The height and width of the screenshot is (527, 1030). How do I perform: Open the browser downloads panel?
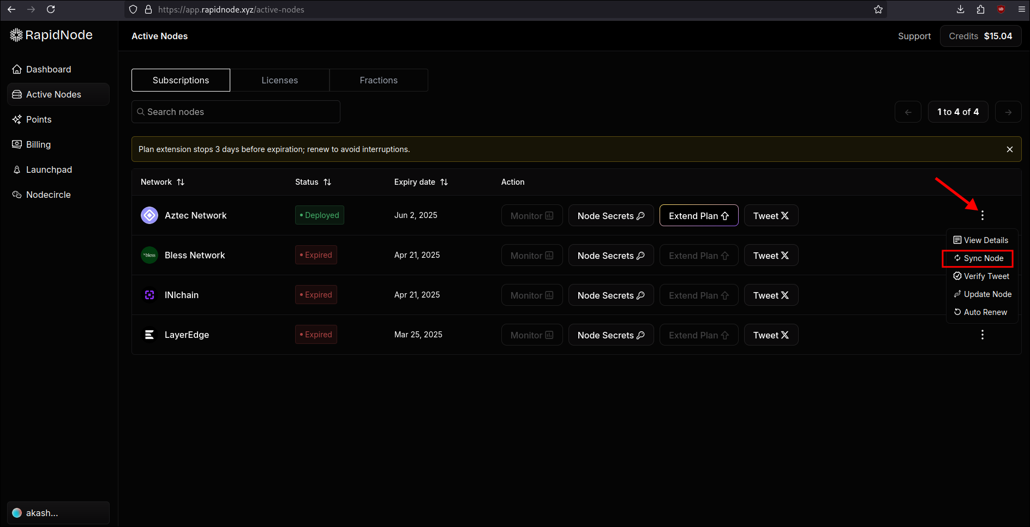pos(961,9)
